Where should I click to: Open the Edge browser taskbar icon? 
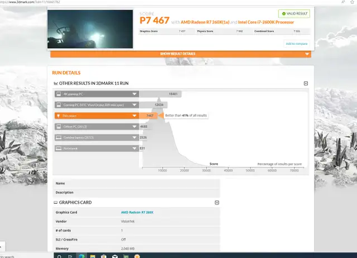click(x=81, y=256)
